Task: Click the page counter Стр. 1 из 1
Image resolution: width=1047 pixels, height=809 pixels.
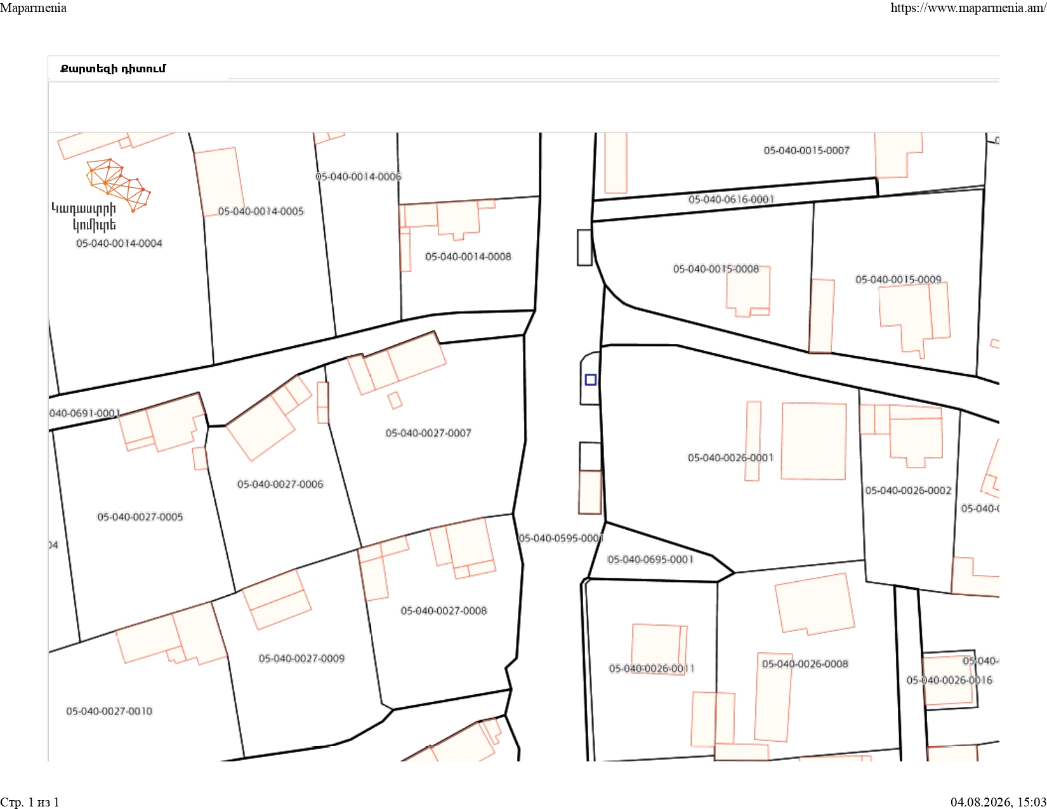Action: tap(30, 802)
